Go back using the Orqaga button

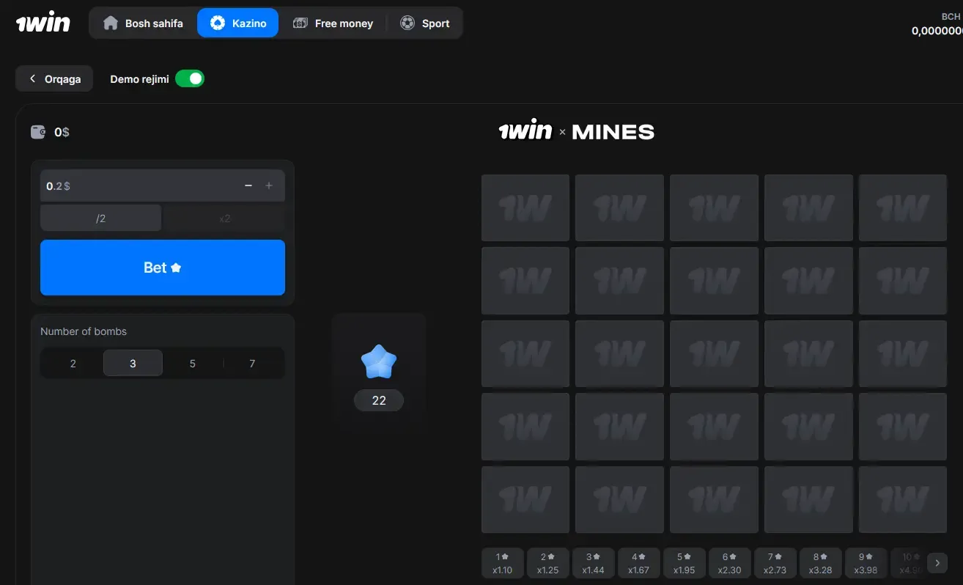(54, 79)
